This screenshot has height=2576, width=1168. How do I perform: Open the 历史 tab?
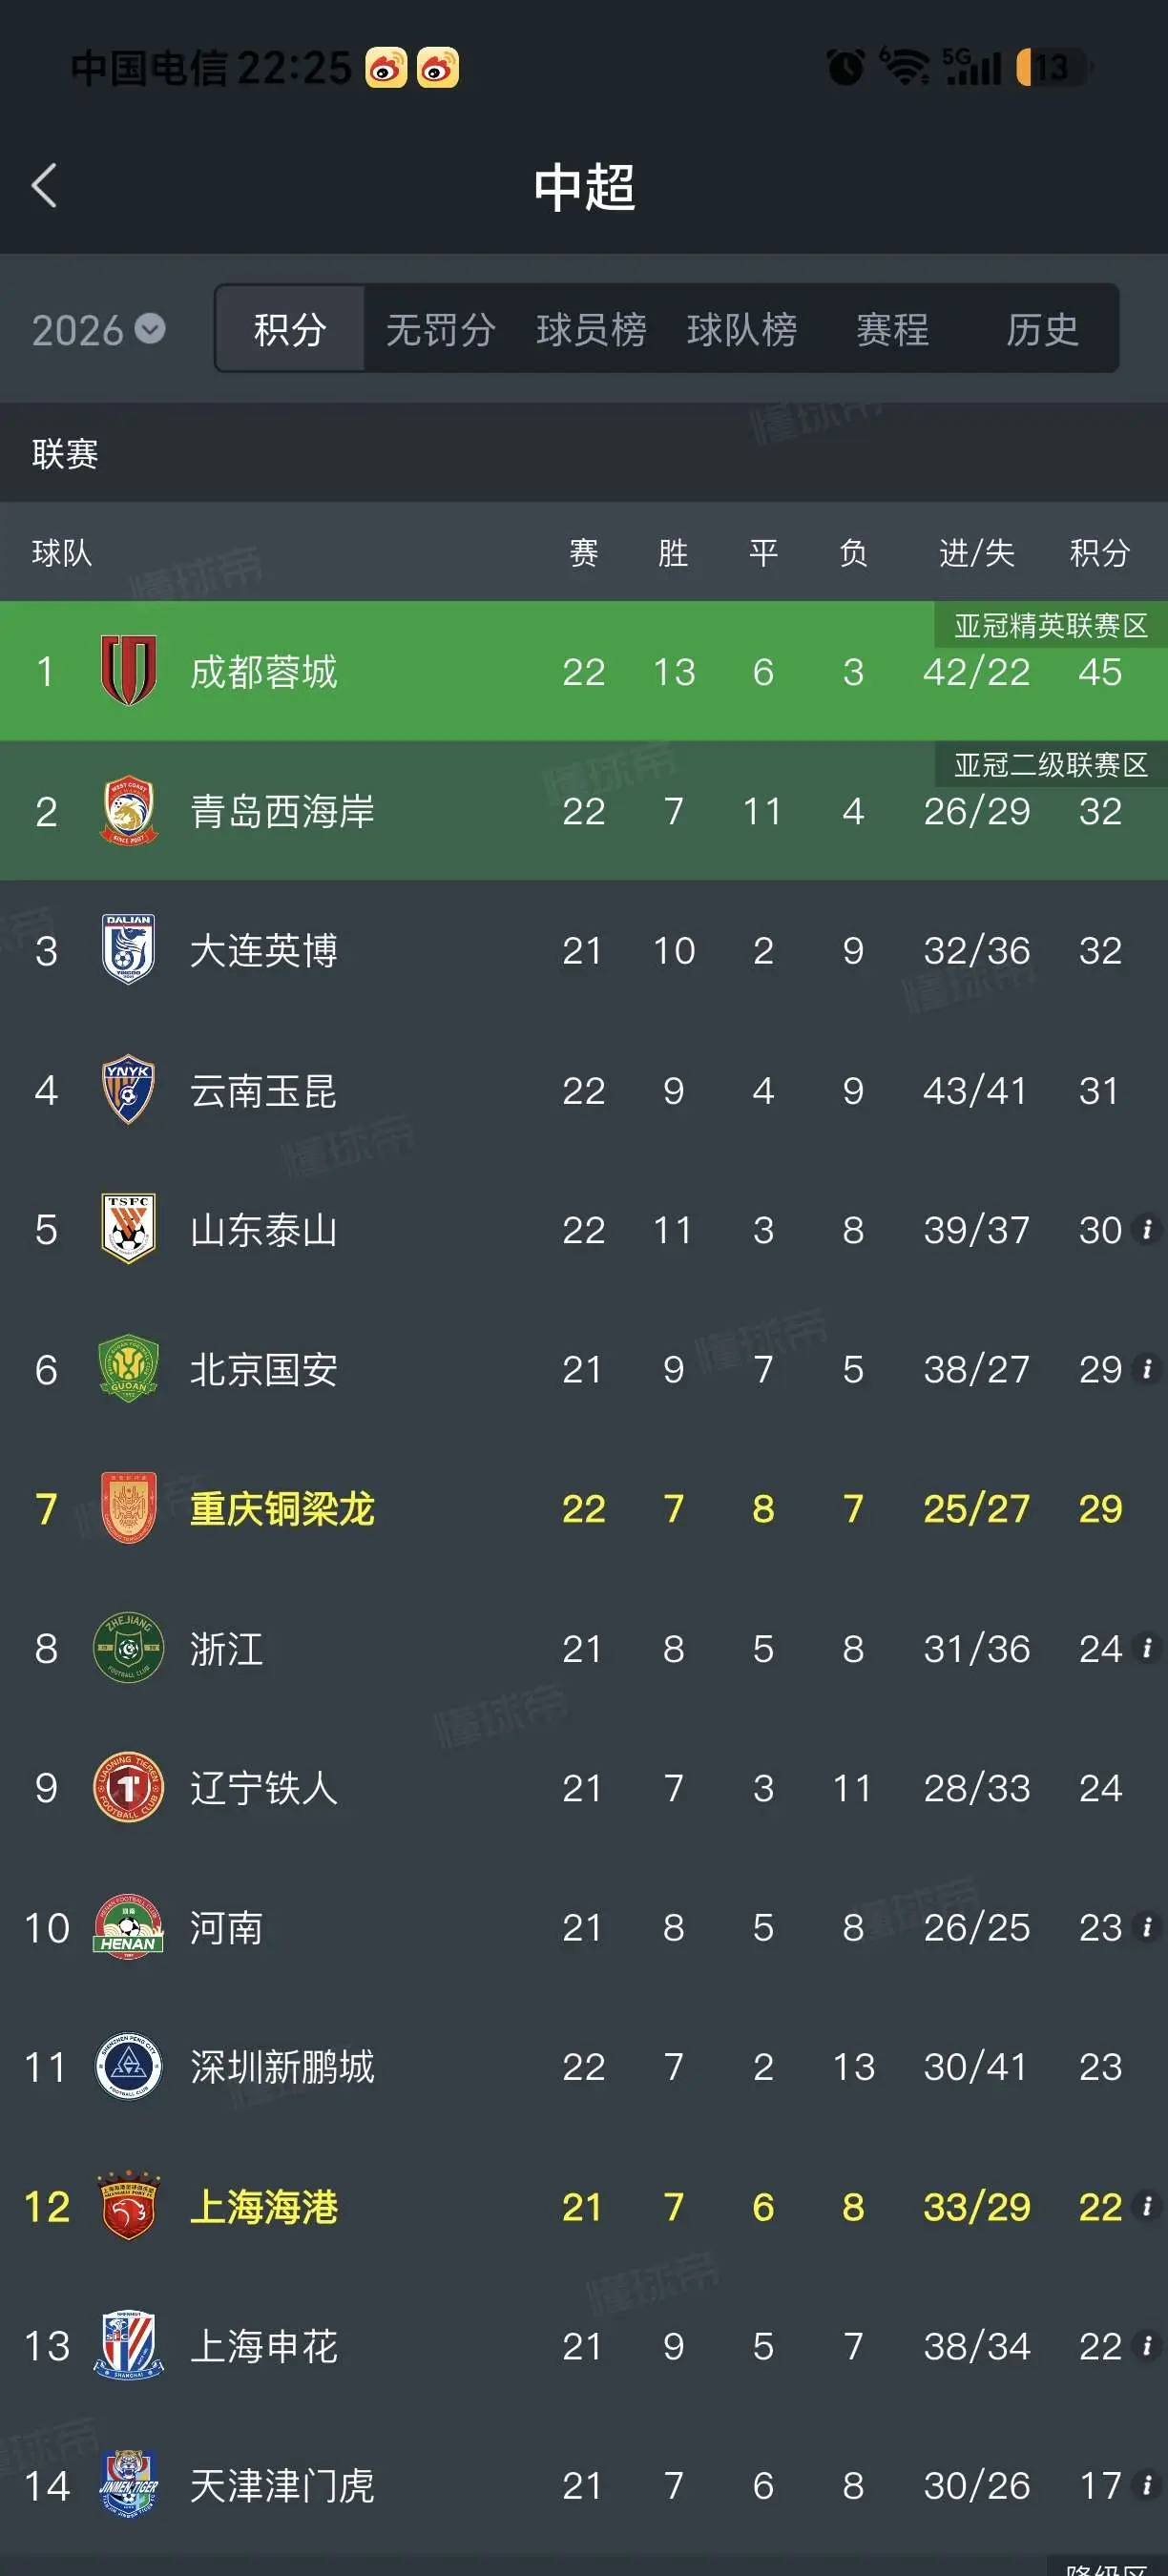[1042, 329]
